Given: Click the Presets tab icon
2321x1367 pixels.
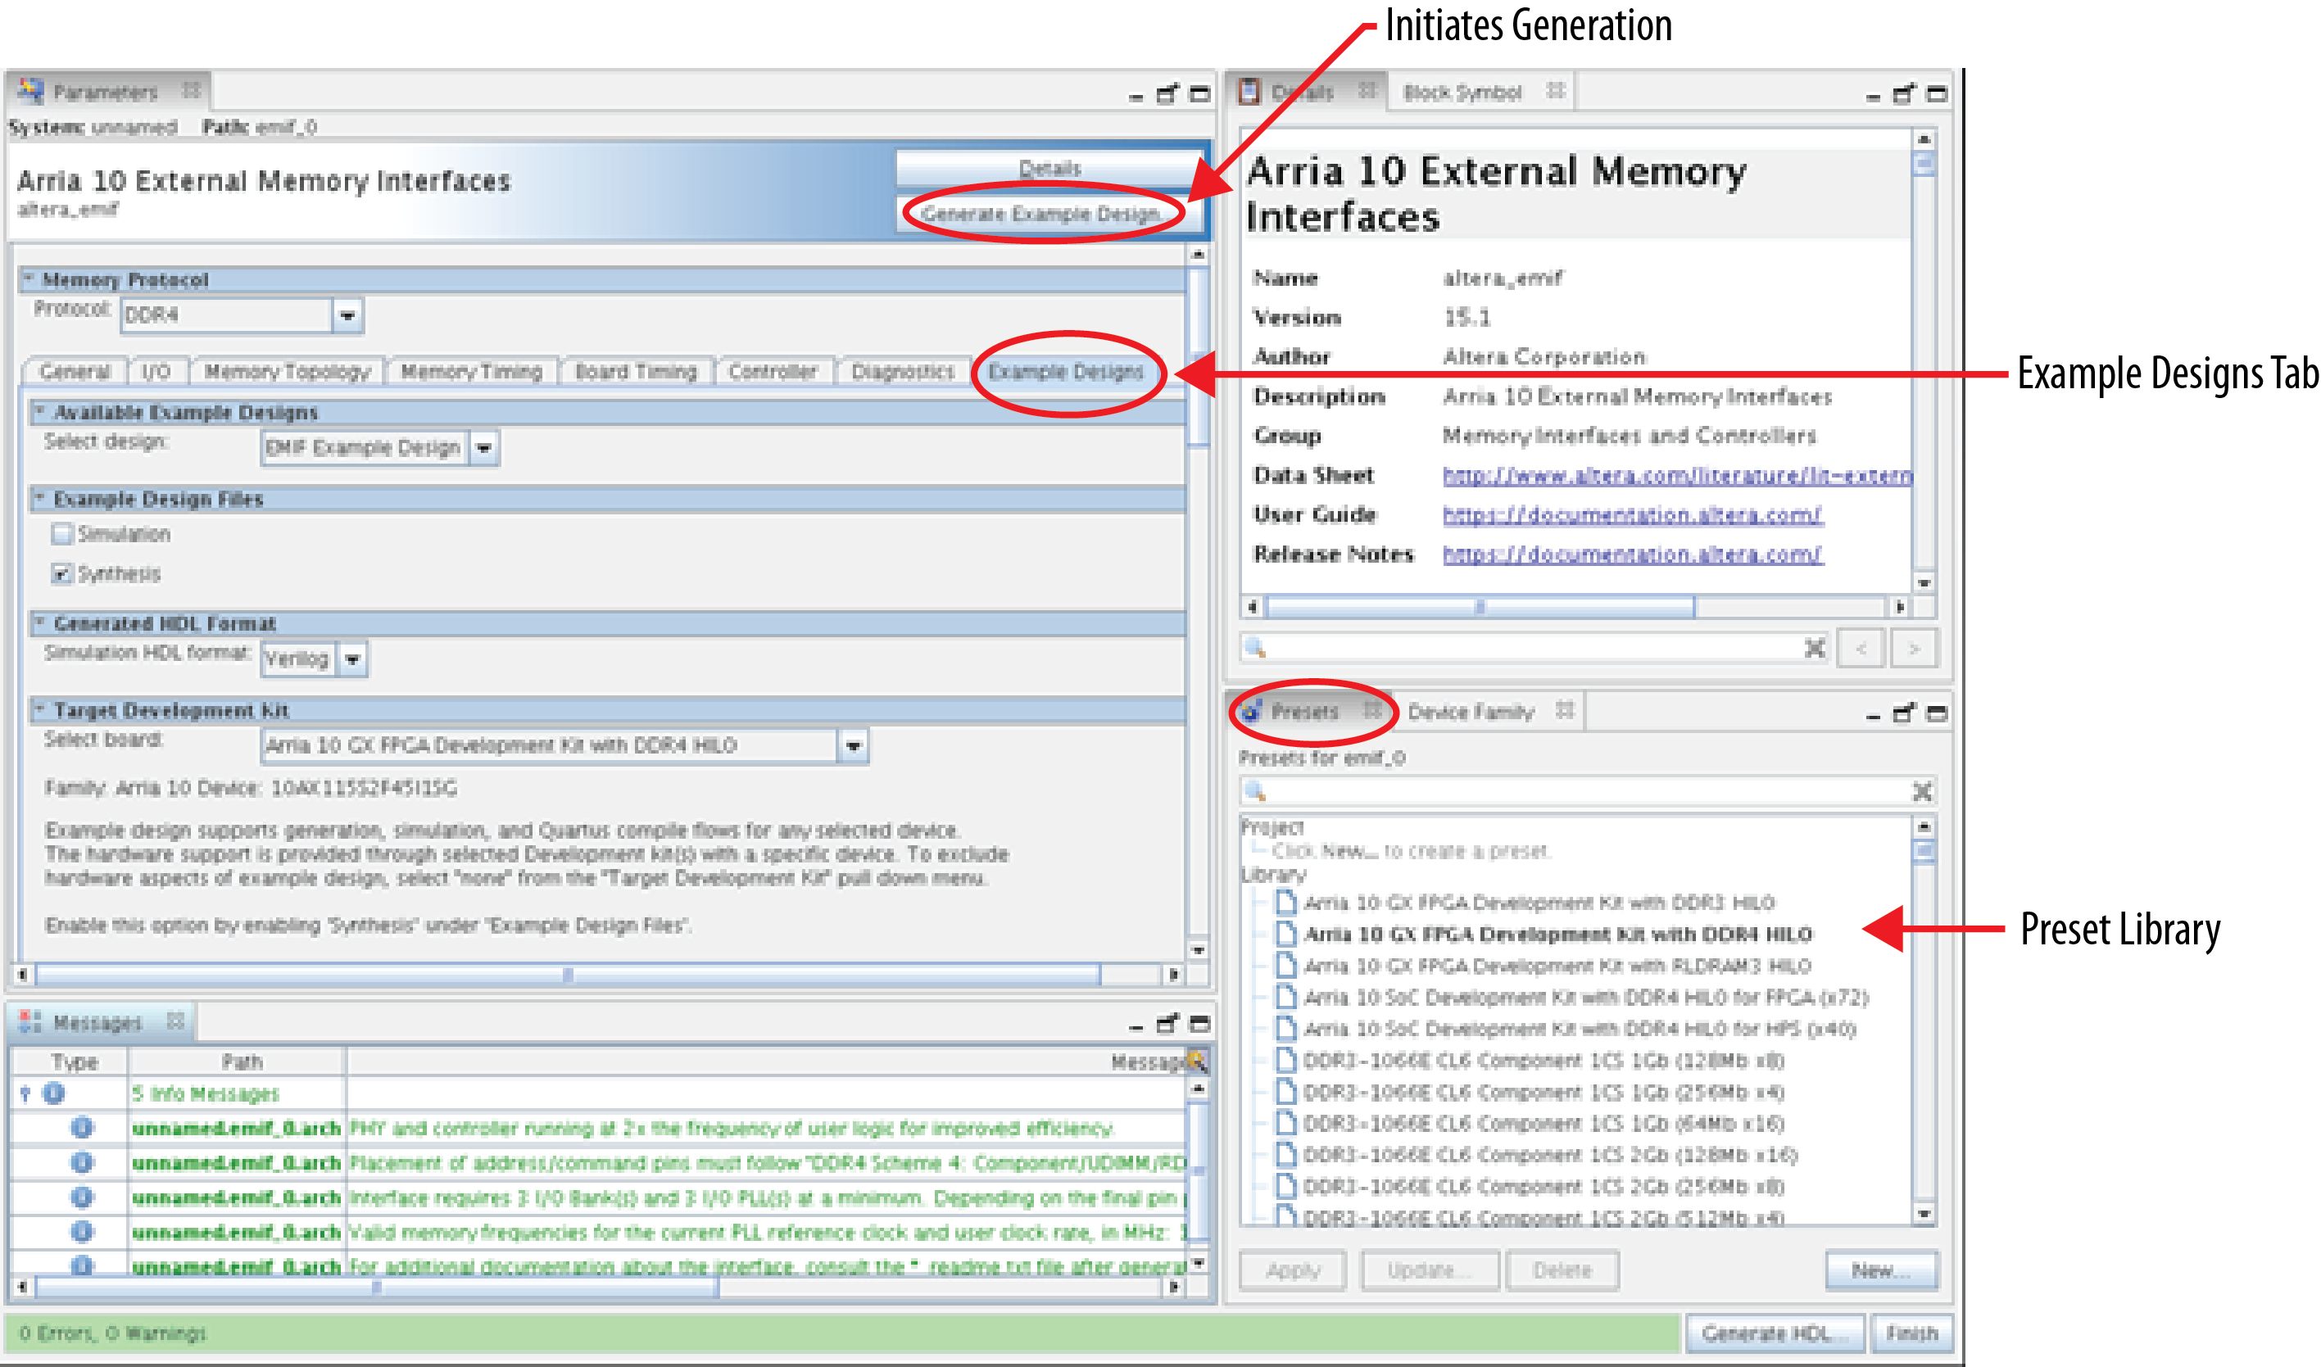Looking at the screenshot, I should [x=1250, y=710].
